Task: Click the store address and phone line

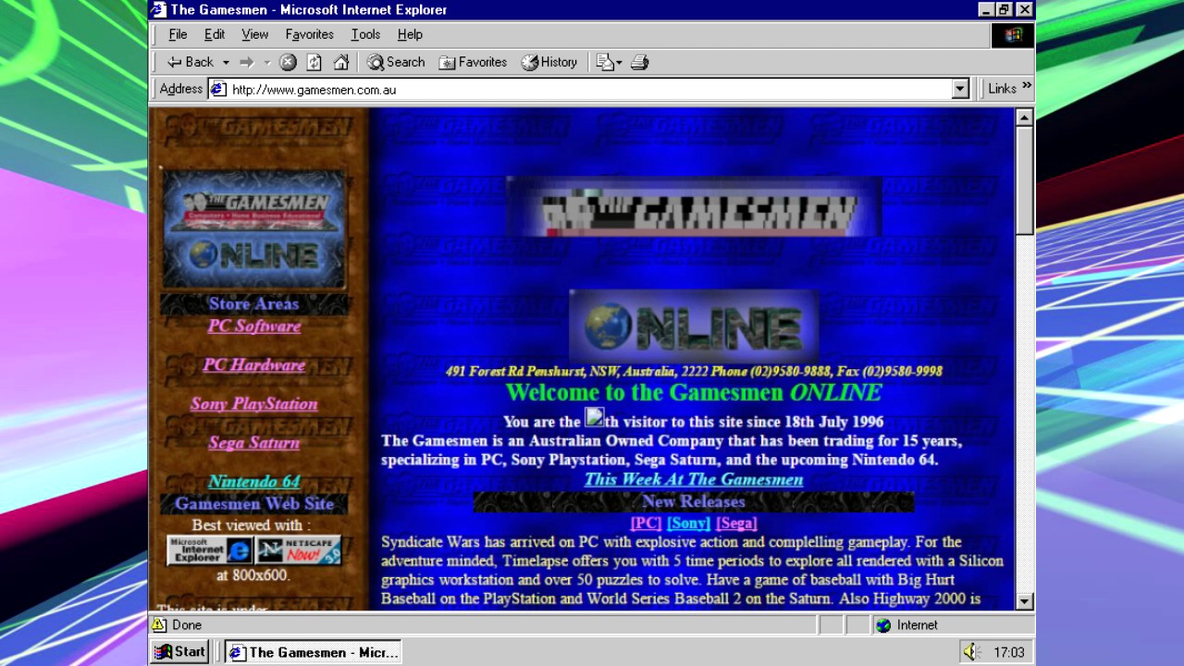Action: (694, 371)
